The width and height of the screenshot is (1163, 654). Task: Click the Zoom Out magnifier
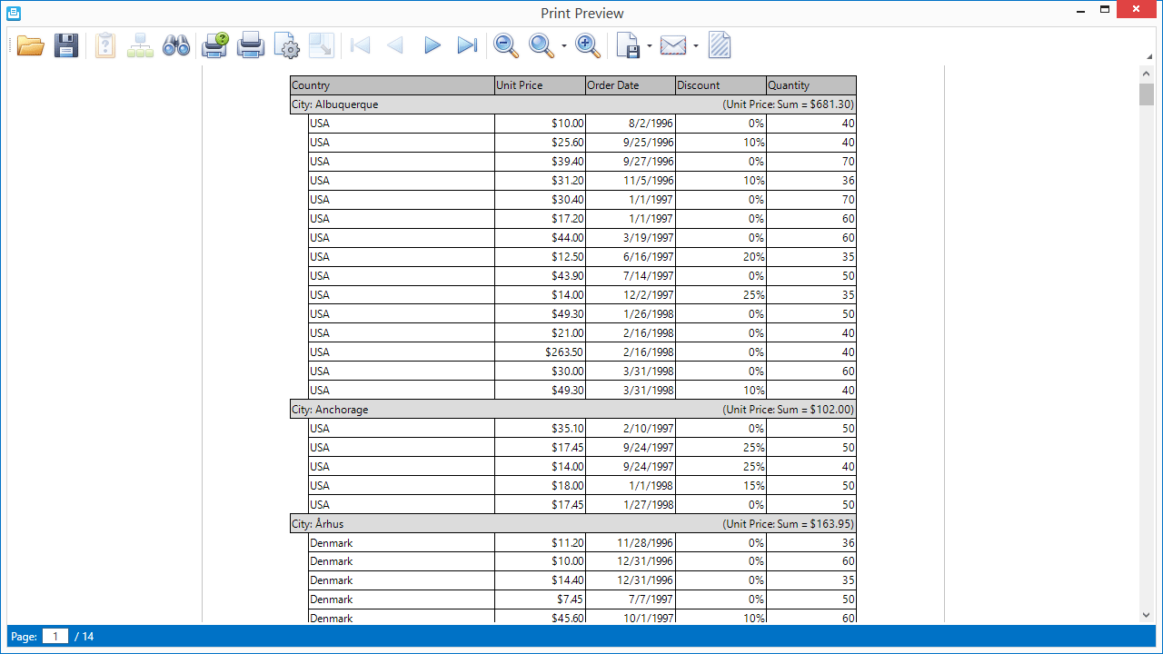point(506,45)
